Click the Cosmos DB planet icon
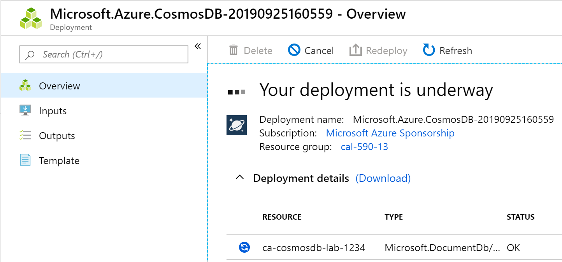The image size is (562, 262). tap(237, 125)
